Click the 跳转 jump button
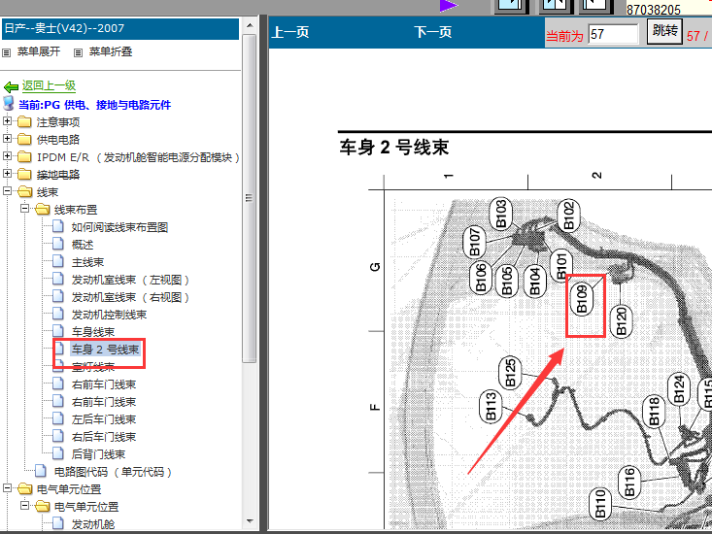Screen dimensions: 712x534 (664, 31)
